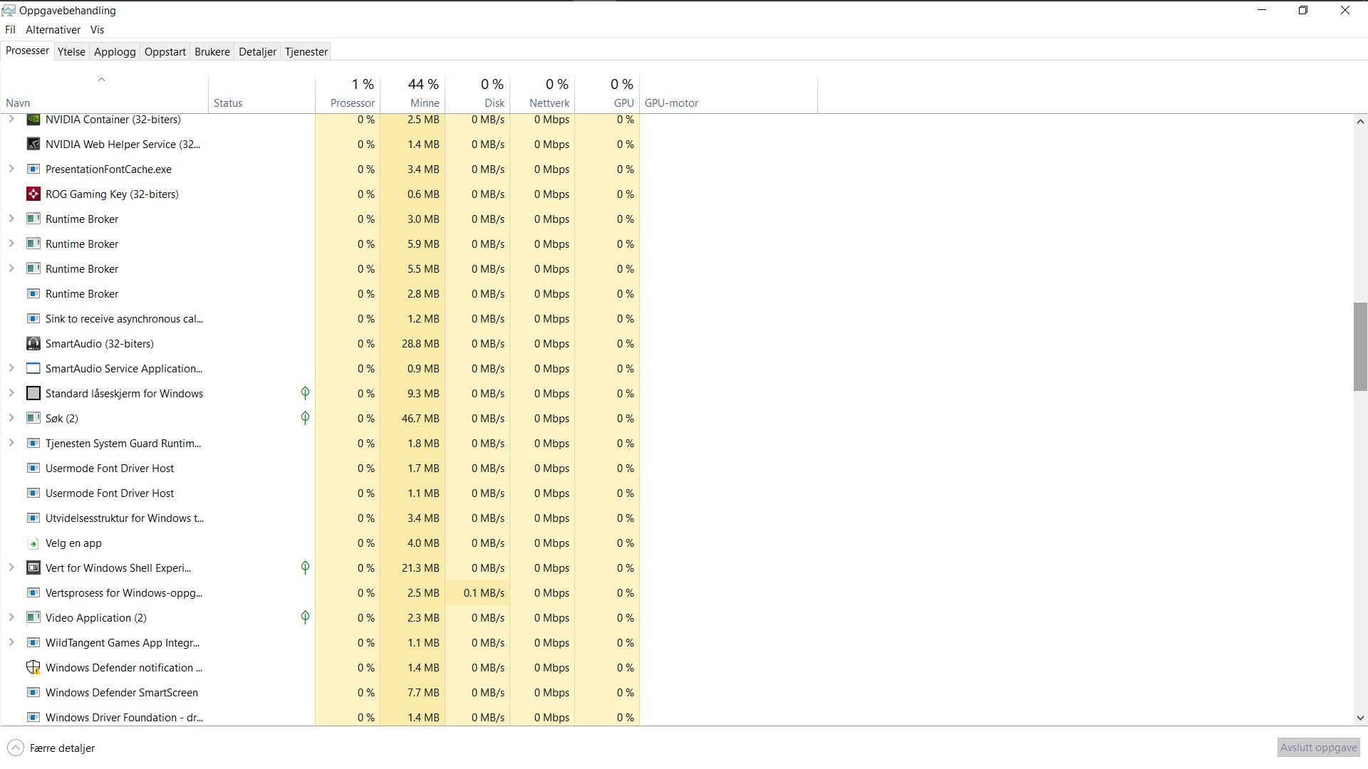Click the red ROG Gaming Key icon

point(33,194)
